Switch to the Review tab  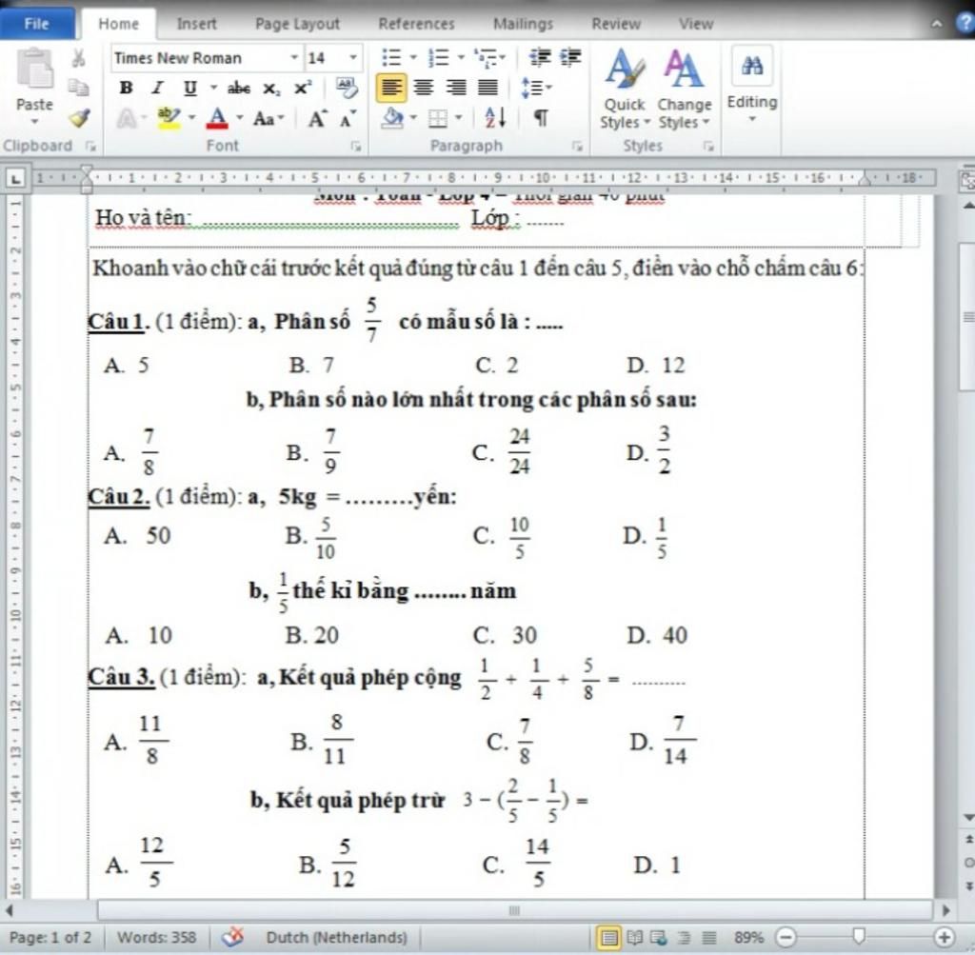616,24
